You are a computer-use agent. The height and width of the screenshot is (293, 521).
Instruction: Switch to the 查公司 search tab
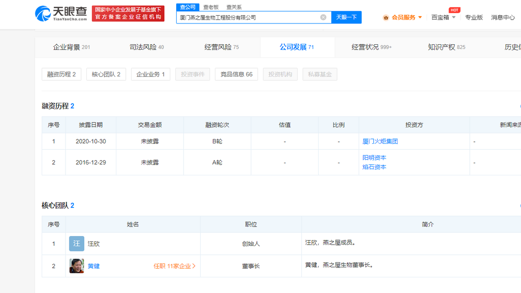tap(188, 7)
